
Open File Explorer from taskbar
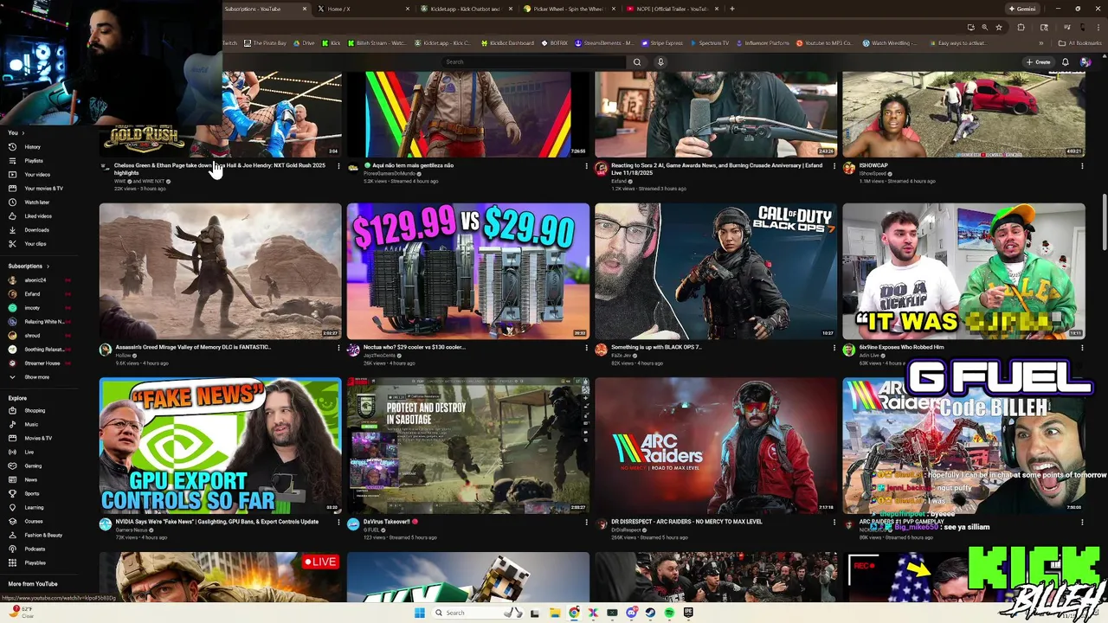tap(555, 613)
